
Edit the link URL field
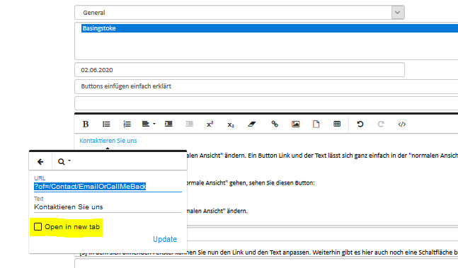tap(108, 187)
